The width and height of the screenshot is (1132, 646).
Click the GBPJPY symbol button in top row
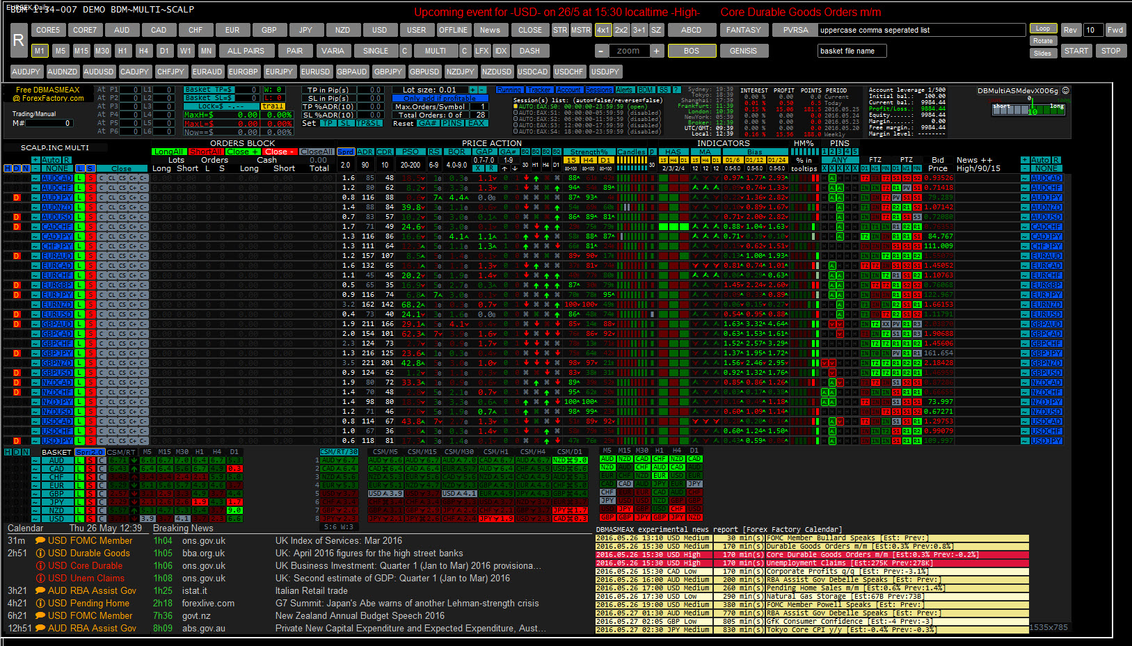coord(388,72)
